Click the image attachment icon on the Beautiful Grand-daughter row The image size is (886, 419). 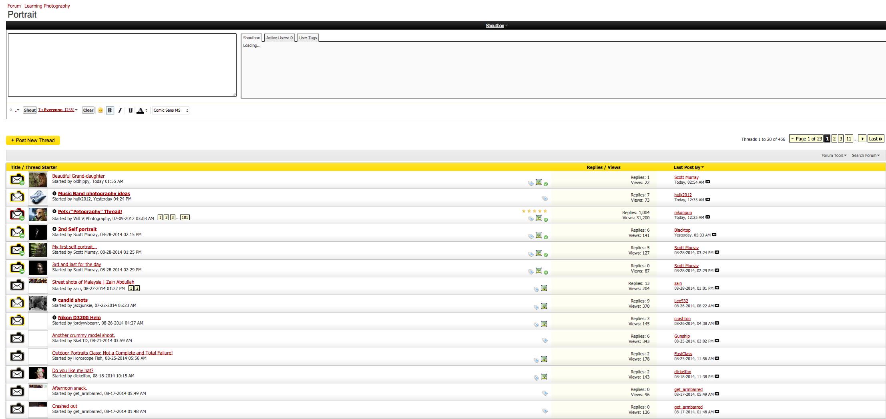[x=538, y=182]
